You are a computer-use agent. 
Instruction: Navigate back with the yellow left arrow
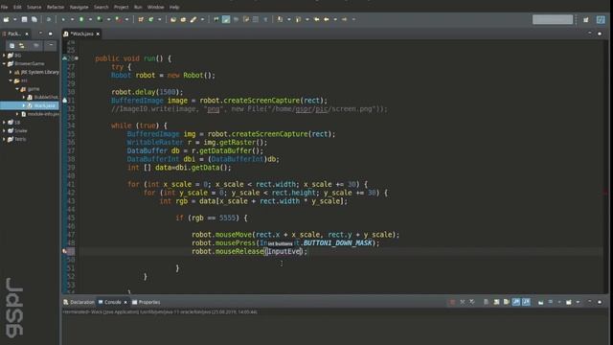point(326,19)
